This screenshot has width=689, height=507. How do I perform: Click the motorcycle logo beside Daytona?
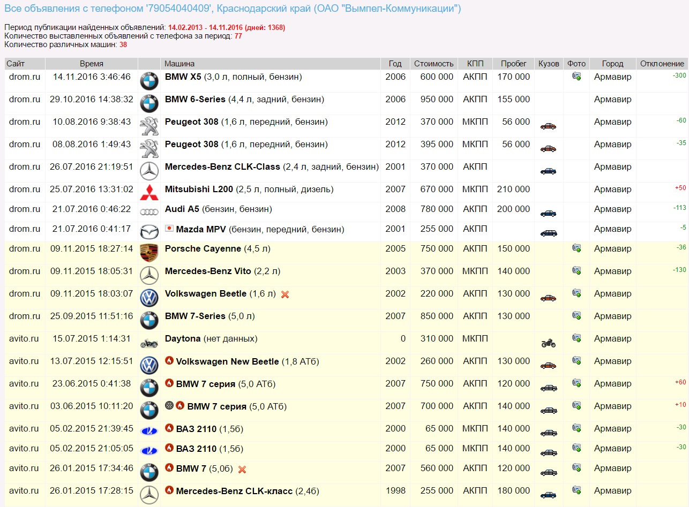[x=149, y=343]
